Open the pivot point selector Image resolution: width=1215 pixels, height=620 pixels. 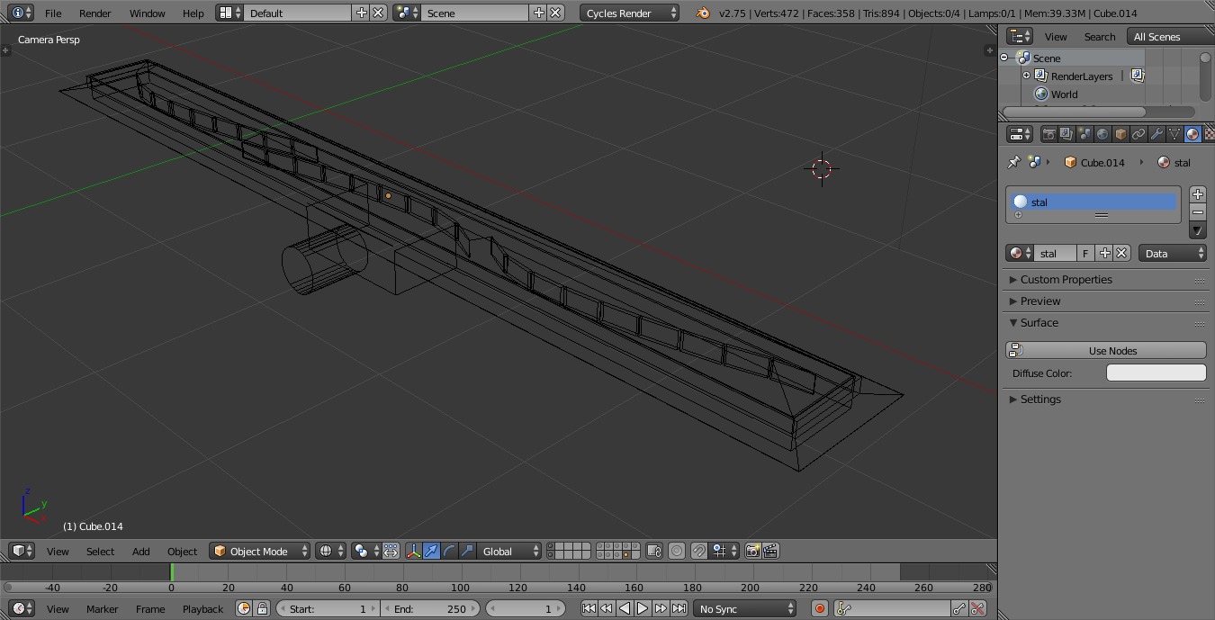365,552
